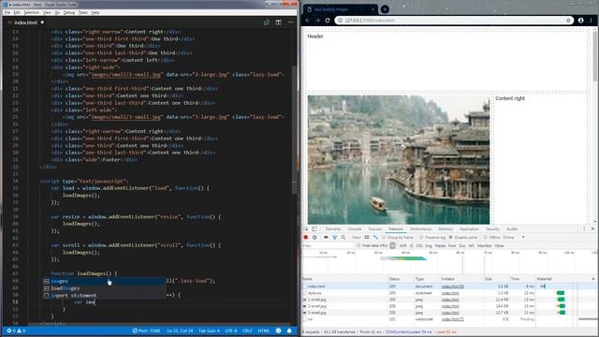Toggle the device toolbar icon in DevTools
The height and width of the screenshot is (337, 599).
[314, 228]
